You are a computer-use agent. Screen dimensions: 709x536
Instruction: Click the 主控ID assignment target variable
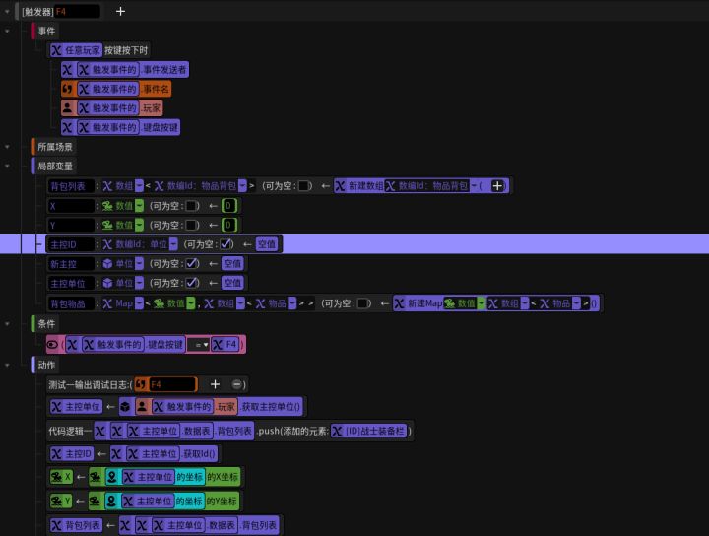coord(72,453)
